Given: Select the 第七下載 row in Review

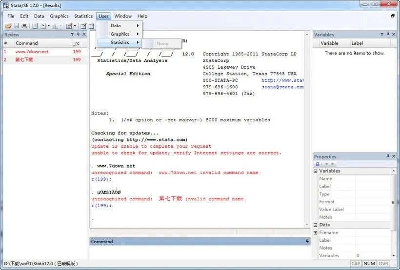Looking at the screenshot, I should (x=45, y=59).
